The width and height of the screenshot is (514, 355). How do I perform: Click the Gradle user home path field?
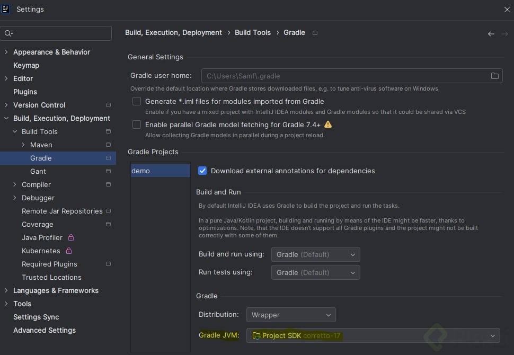pos(344,76)
